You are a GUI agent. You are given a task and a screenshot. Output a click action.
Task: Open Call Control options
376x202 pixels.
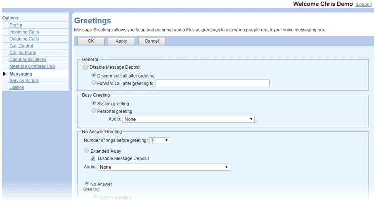(20, 46)
